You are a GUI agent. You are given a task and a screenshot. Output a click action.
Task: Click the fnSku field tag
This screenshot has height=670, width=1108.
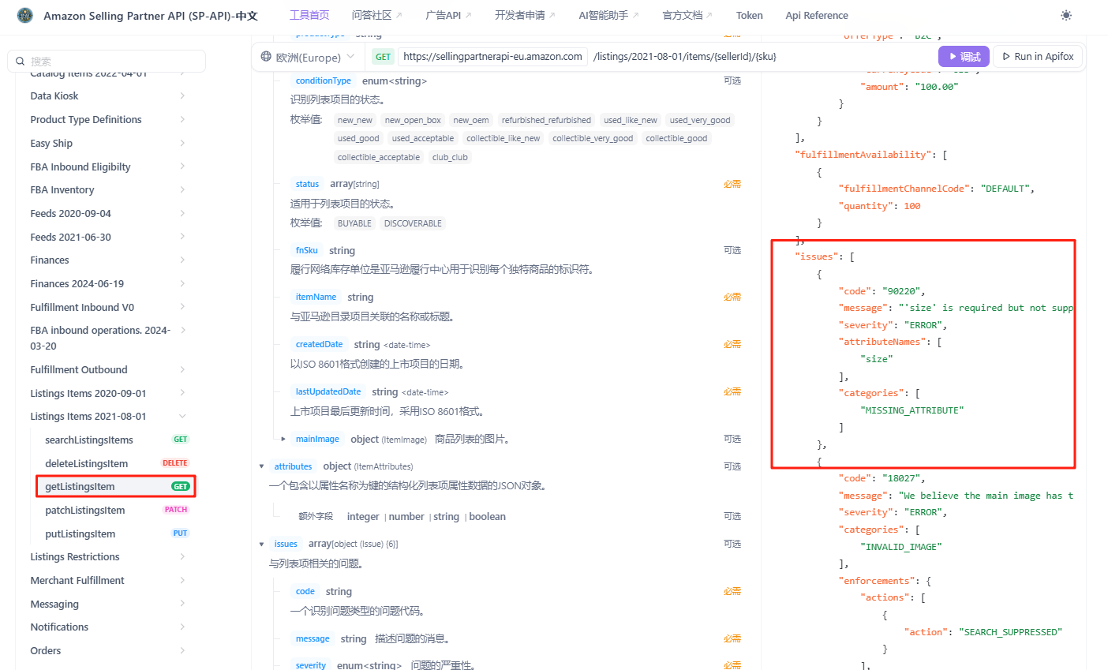tap(307, 250)
